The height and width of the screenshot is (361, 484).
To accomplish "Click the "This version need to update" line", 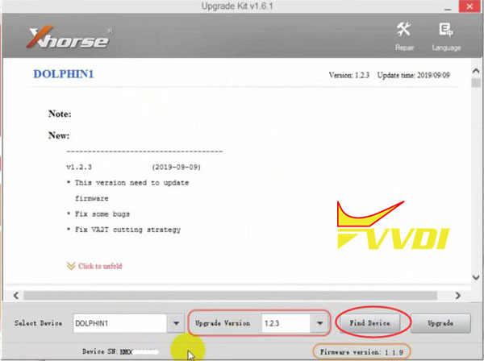I will [131, 182].
